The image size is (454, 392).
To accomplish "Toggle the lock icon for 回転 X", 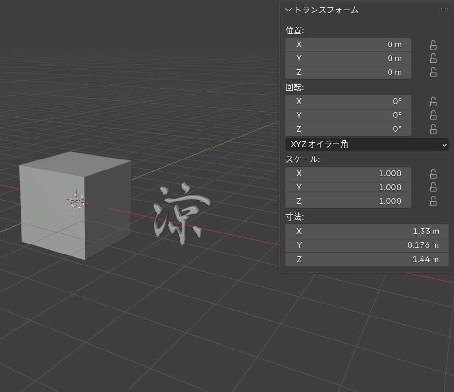I will point(433,101).
